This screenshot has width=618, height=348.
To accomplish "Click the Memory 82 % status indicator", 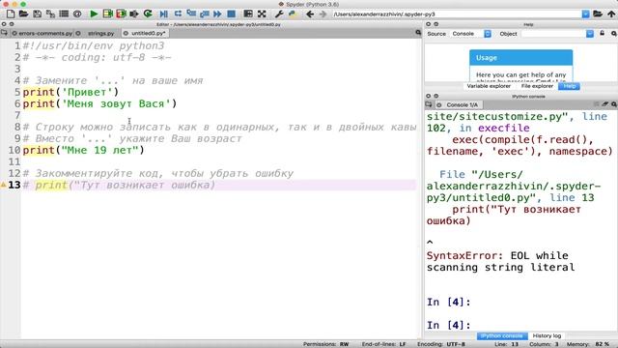I will point(588,344).
